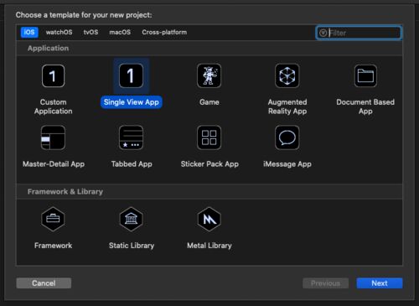
Task: Focus the Filter search field
Action: (x=359, y=33)
